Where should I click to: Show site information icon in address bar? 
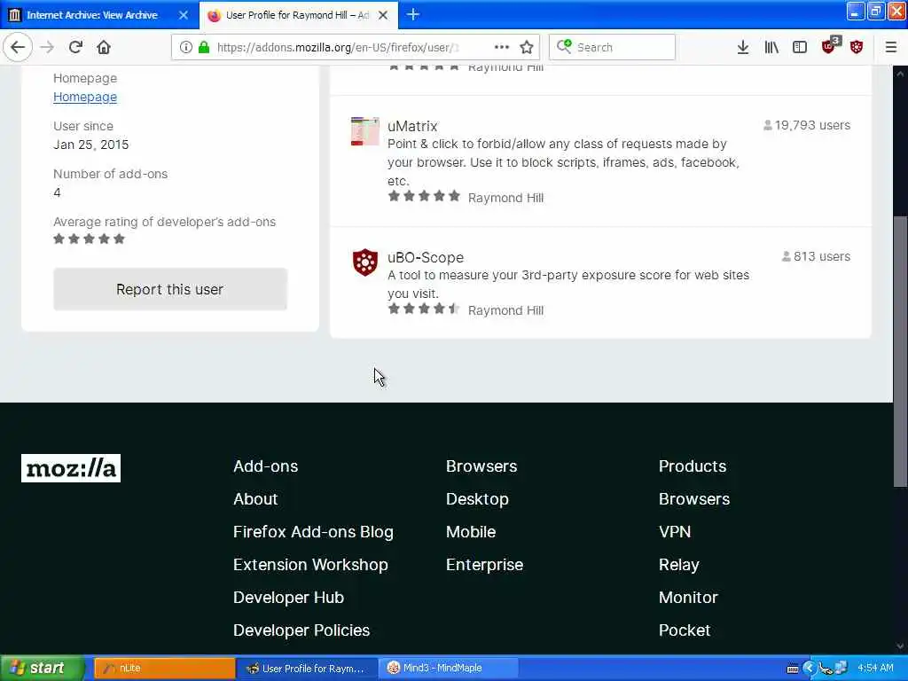185,47
